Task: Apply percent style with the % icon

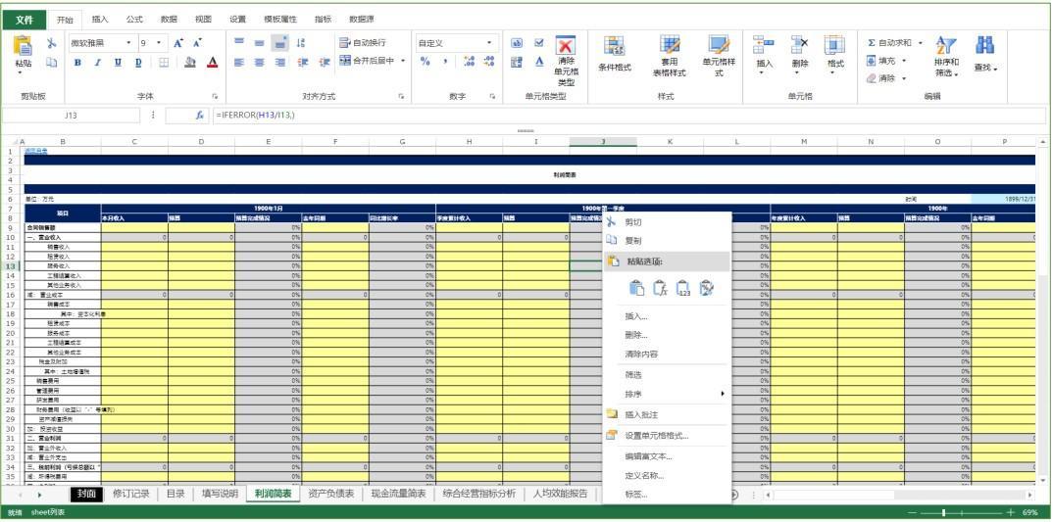Action: [425, 62]
